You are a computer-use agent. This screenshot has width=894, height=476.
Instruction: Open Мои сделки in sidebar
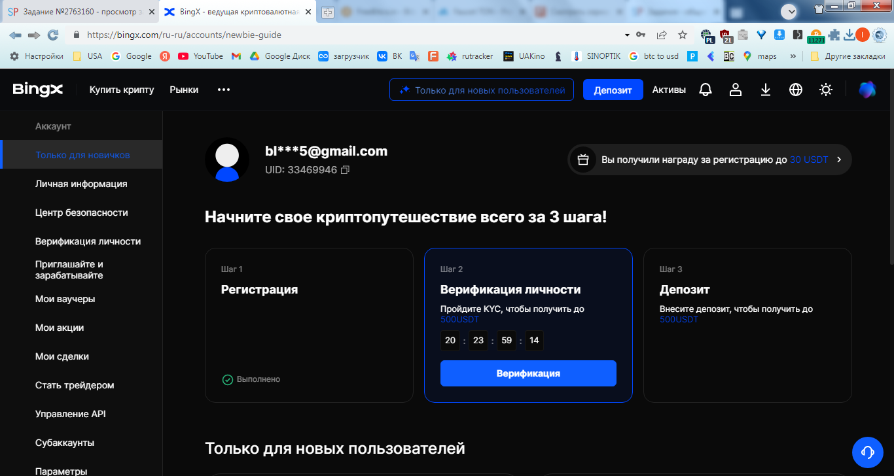coord(81,356)
